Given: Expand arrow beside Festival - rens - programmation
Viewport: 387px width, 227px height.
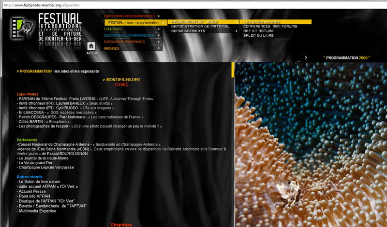Looking at the screenshot, I should point(163,23).
